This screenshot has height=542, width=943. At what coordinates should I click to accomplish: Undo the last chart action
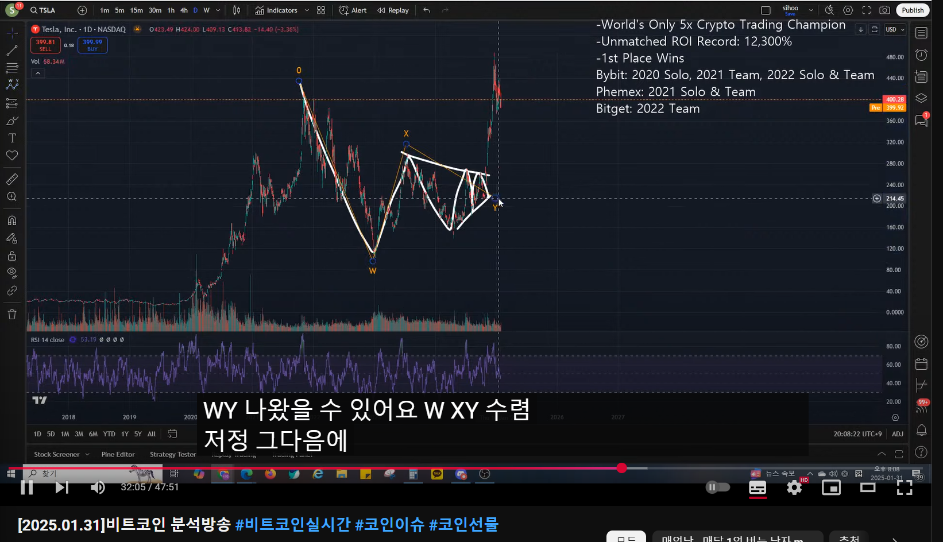coord(426,10)
